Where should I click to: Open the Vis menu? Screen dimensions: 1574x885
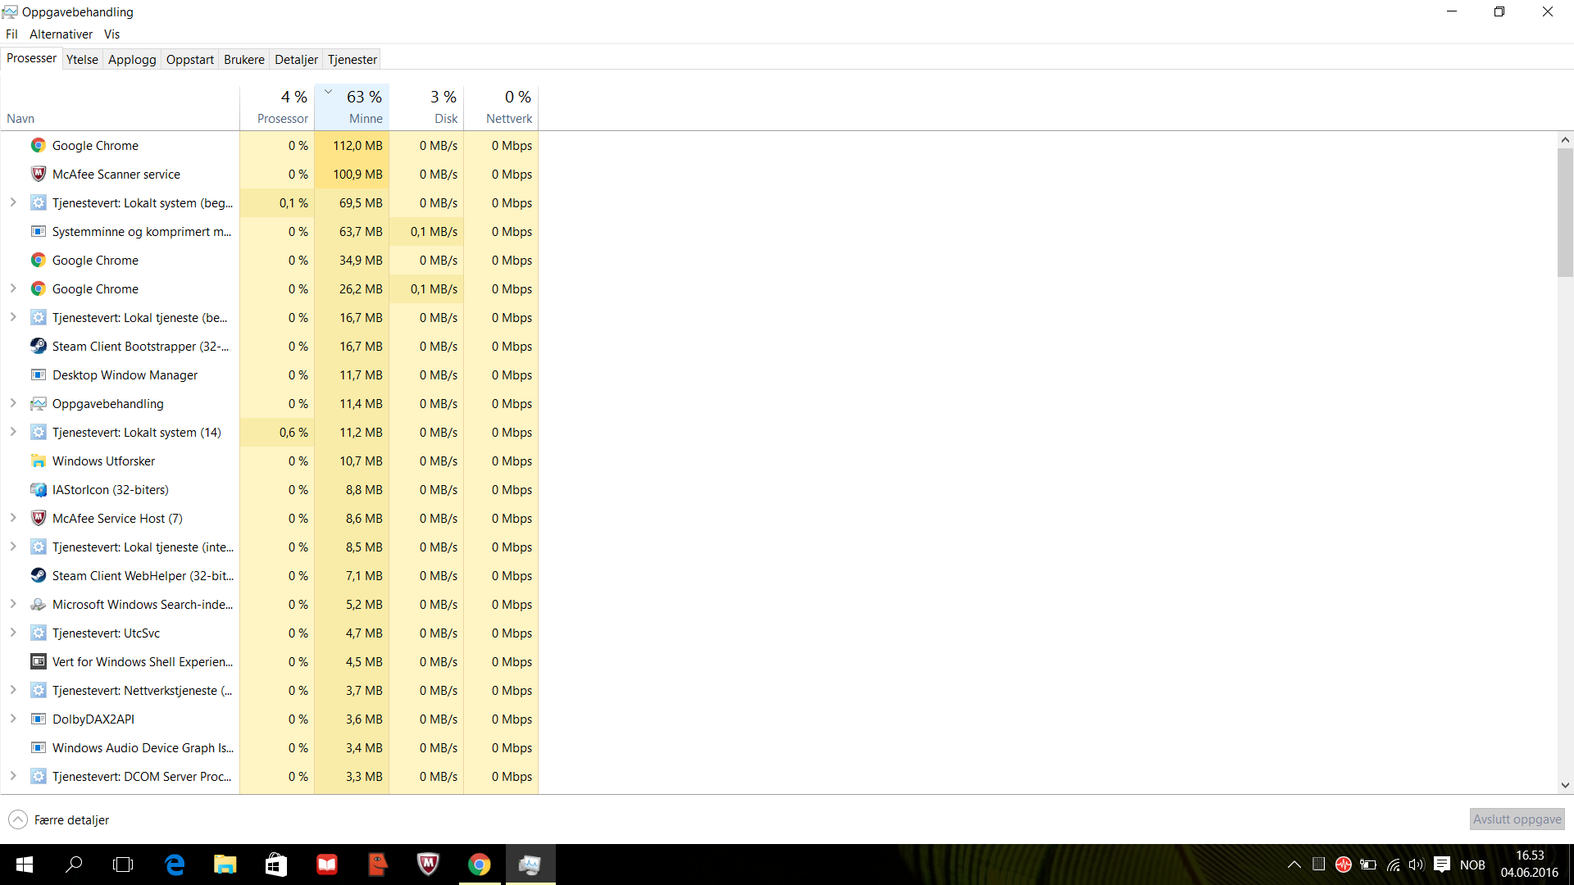coord(111,34)
